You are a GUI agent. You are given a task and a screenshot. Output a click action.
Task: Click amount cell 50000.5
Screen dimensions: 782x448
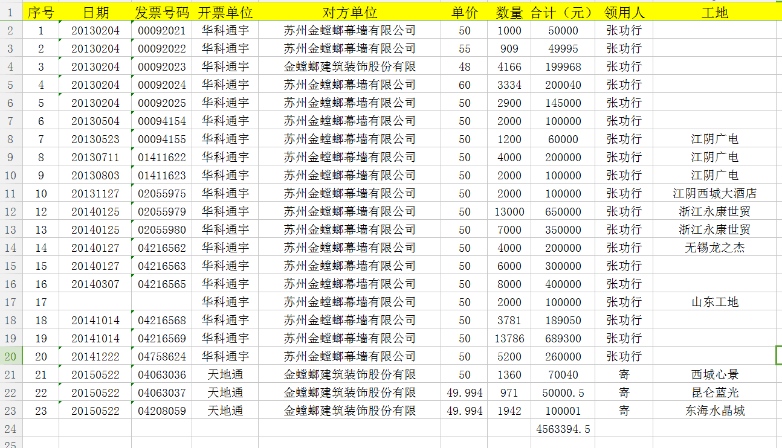(x=563, y=392)
